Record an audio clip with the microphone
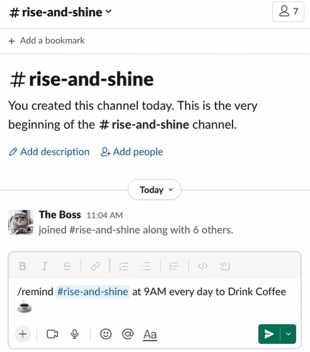Viewport: 310px width, 352px height. tap(75, 334)
